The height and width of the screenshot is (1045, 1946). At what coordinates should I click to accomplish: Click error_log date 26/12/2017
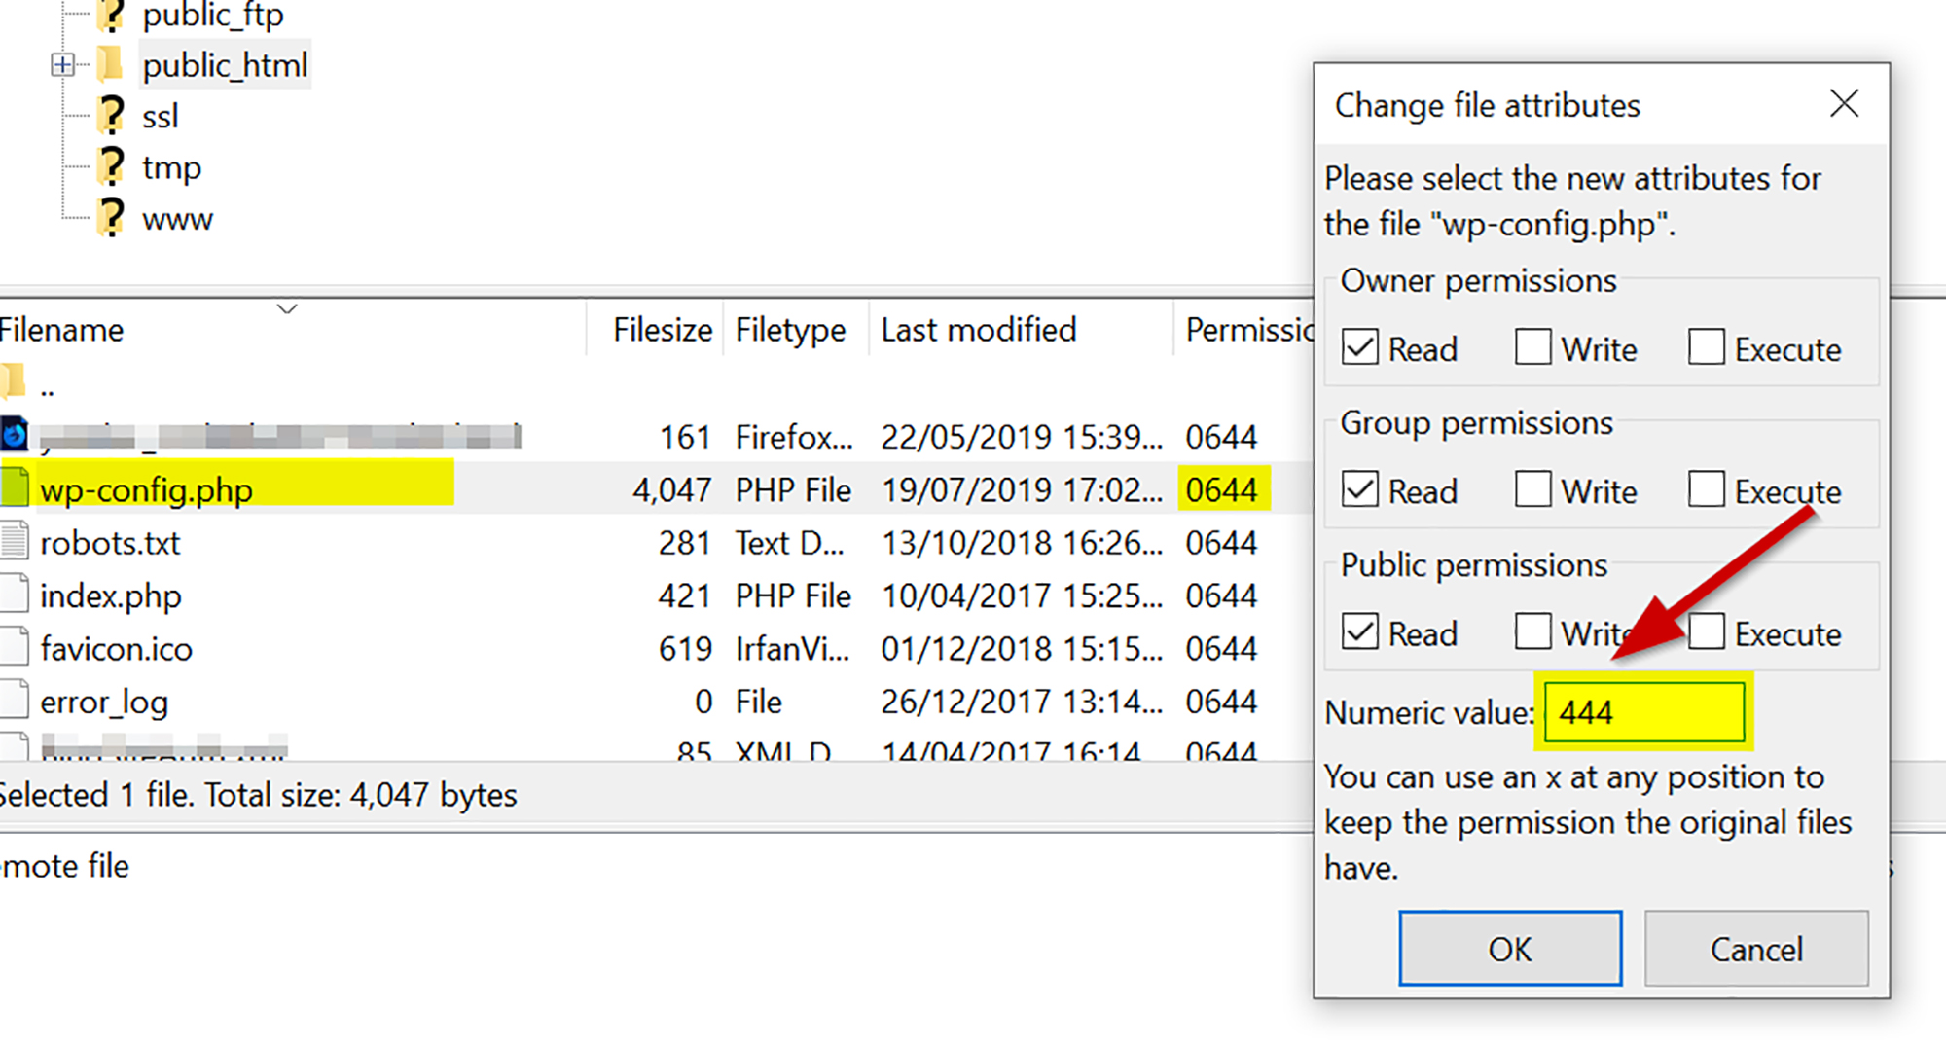click(1022, 701)
